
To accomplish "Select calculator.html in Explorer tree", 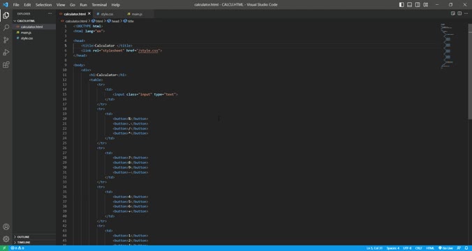I will click(31, 26).
